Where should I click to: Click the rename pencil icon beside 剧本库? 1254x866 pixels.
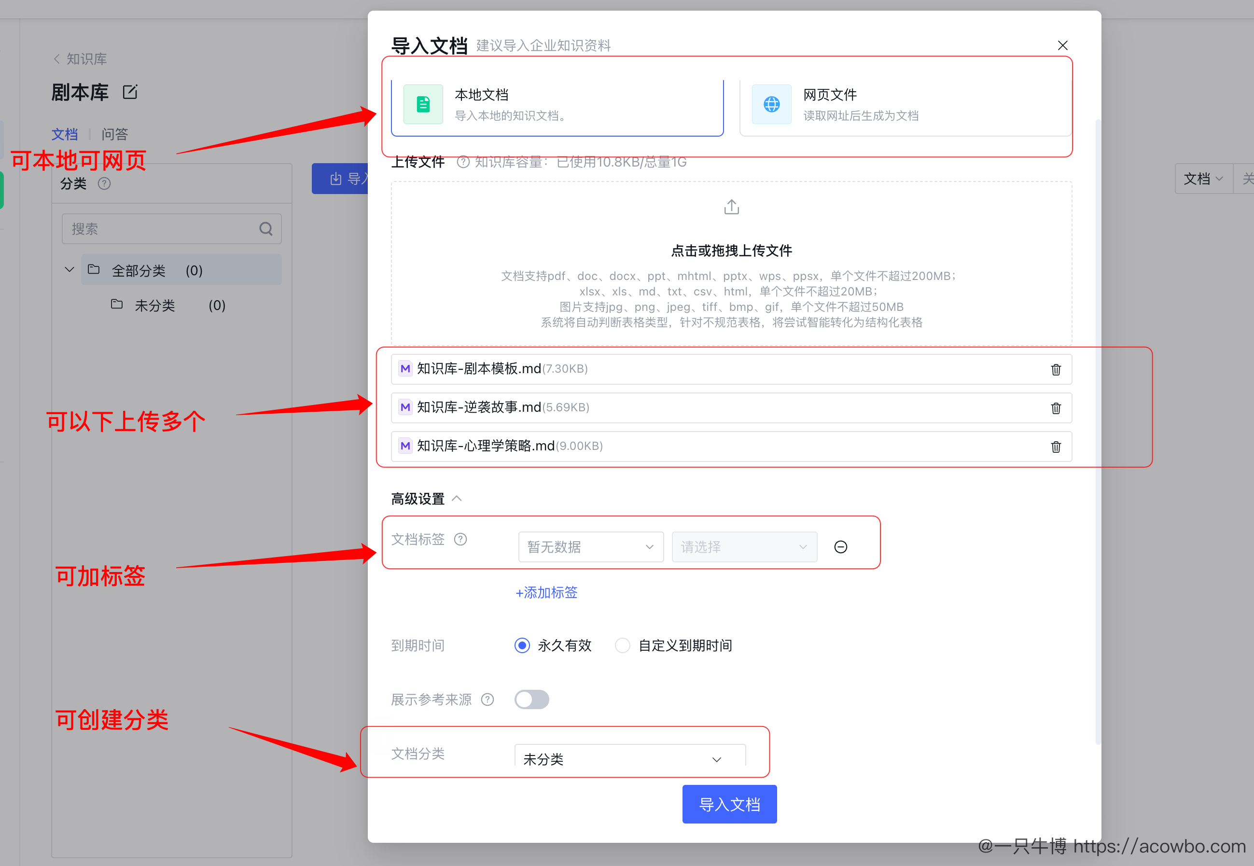click(130, 92)
